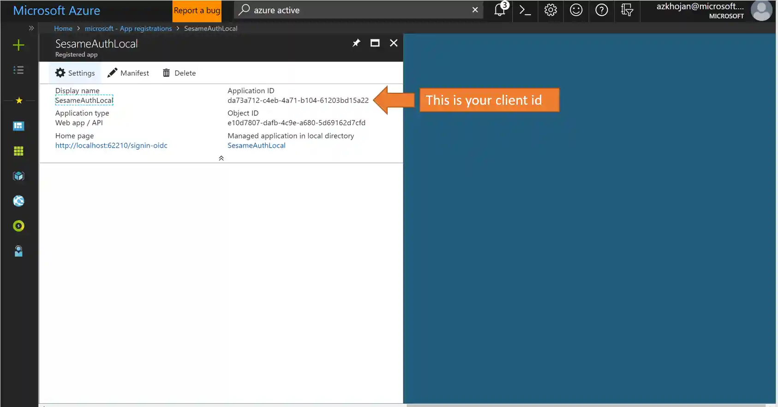Click the 'Application type' label

pyautogui.click(x=82, y=113)
